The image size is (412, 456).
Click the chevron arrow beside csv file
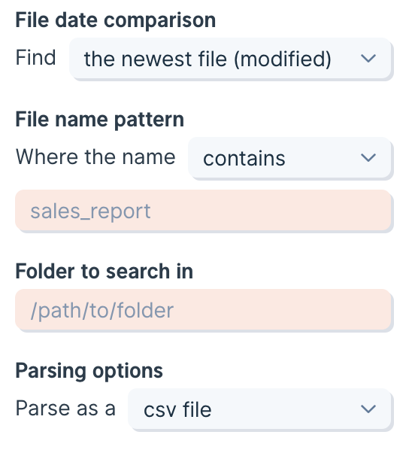368,409
